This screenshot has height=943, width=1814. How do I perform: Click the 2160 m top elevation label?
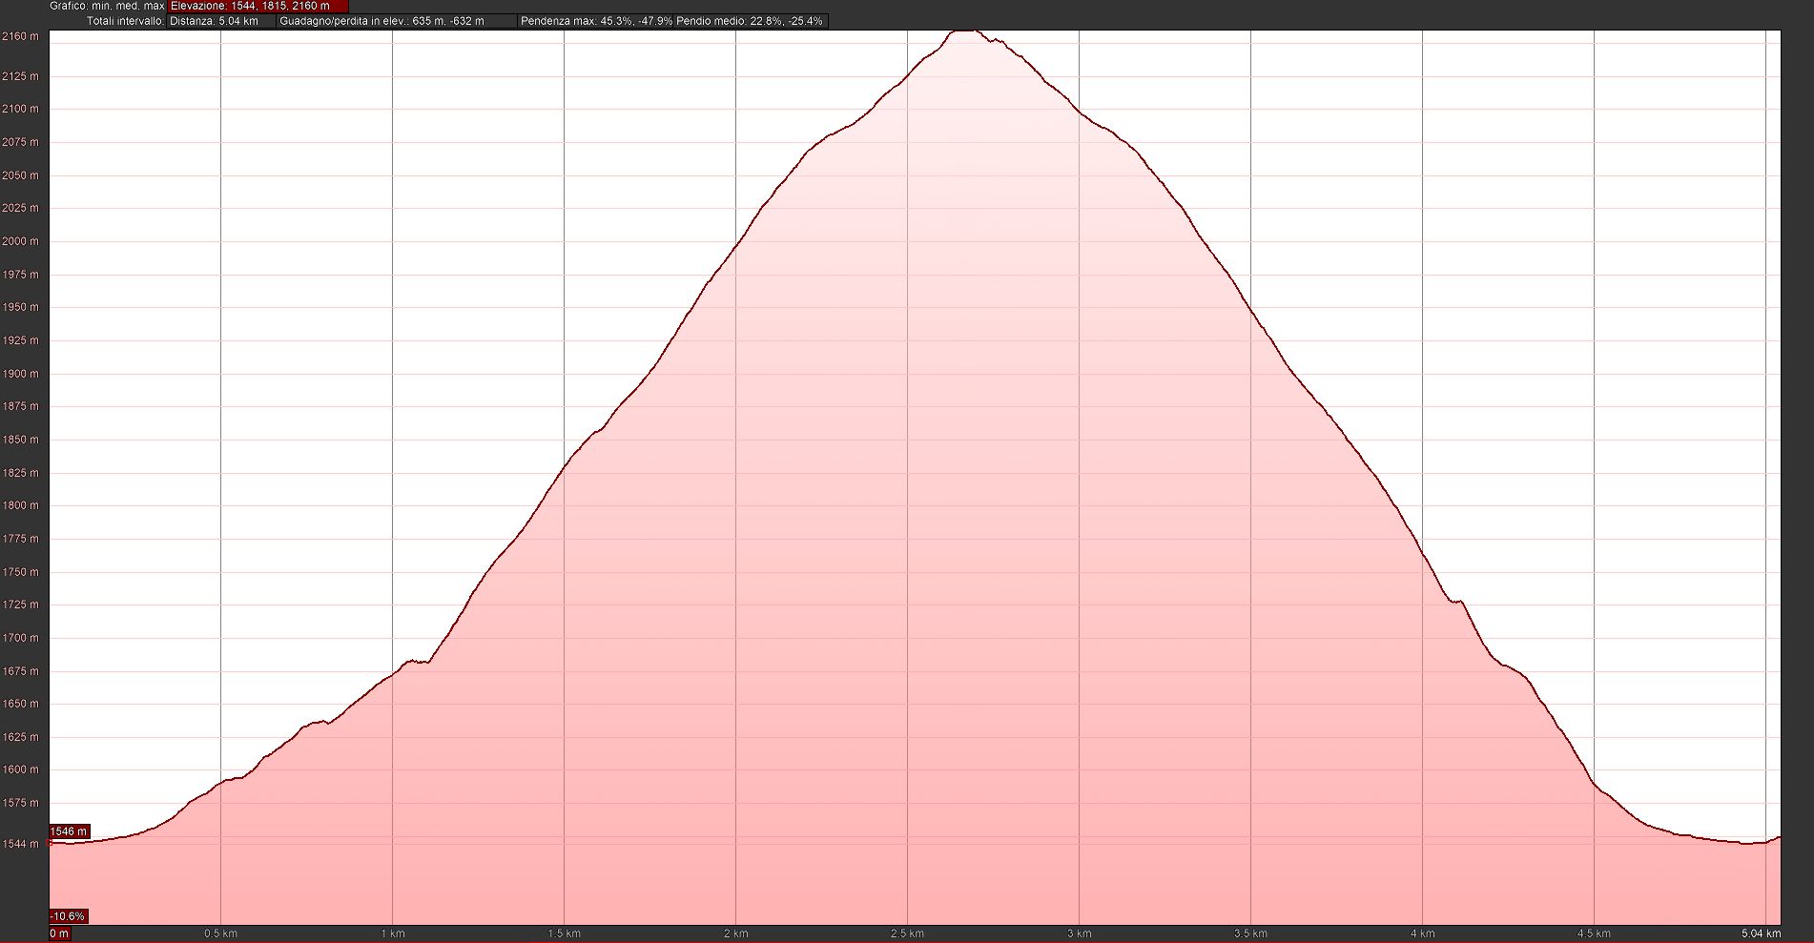20,36
